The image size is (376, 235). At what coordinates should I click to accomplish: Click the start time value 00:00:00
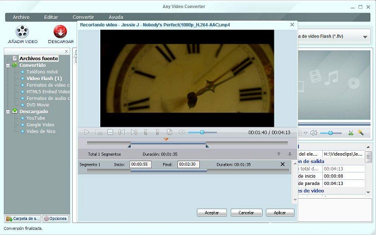pyautogui.click(x=333, y=176)
